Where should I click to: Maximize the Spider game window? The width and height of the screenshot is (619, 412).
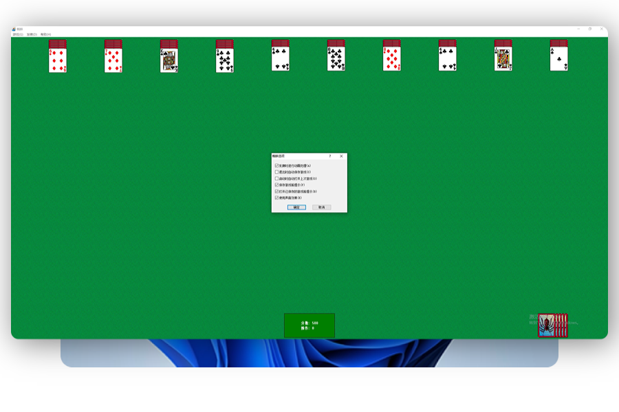point(590,29)
